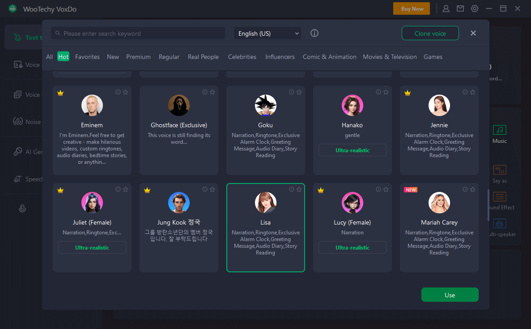Click the info icon beside language dropdown
Viewport: 531px width, 329px height.
[314, 33]
